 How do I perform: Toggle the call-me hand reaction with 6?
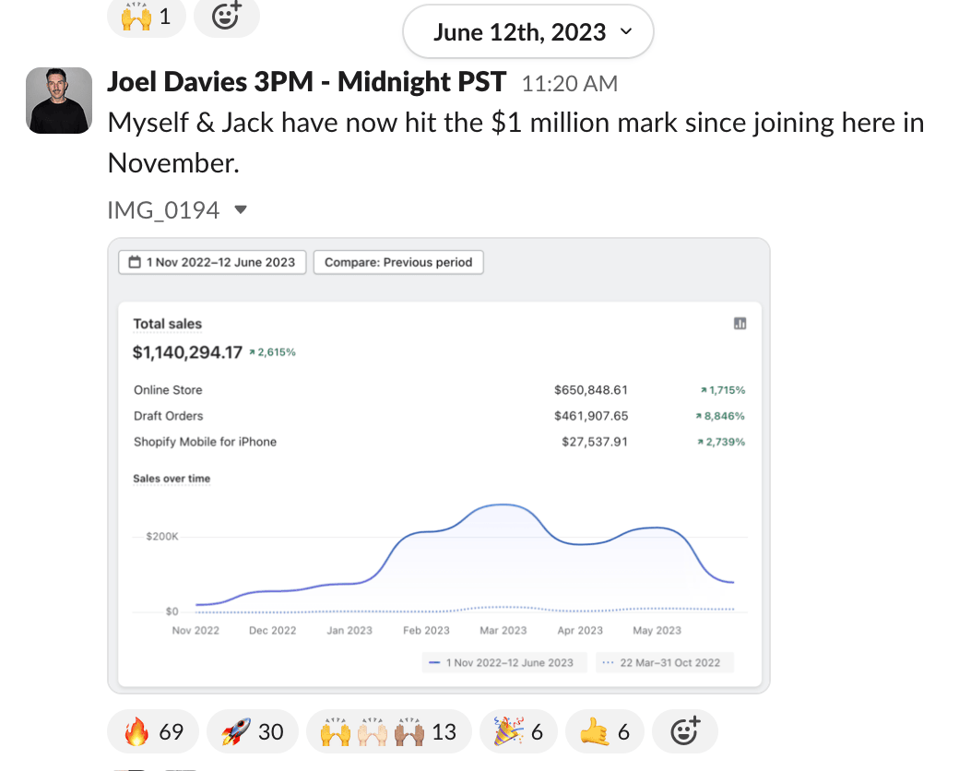(604, 731)
